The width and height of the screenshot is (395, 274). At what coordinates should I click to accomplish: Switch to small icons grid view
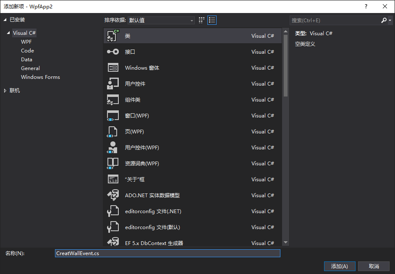click(201, 20)
